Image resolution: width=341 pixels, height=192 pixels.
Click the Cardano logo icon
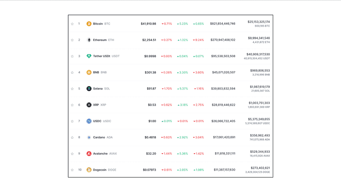89,137
